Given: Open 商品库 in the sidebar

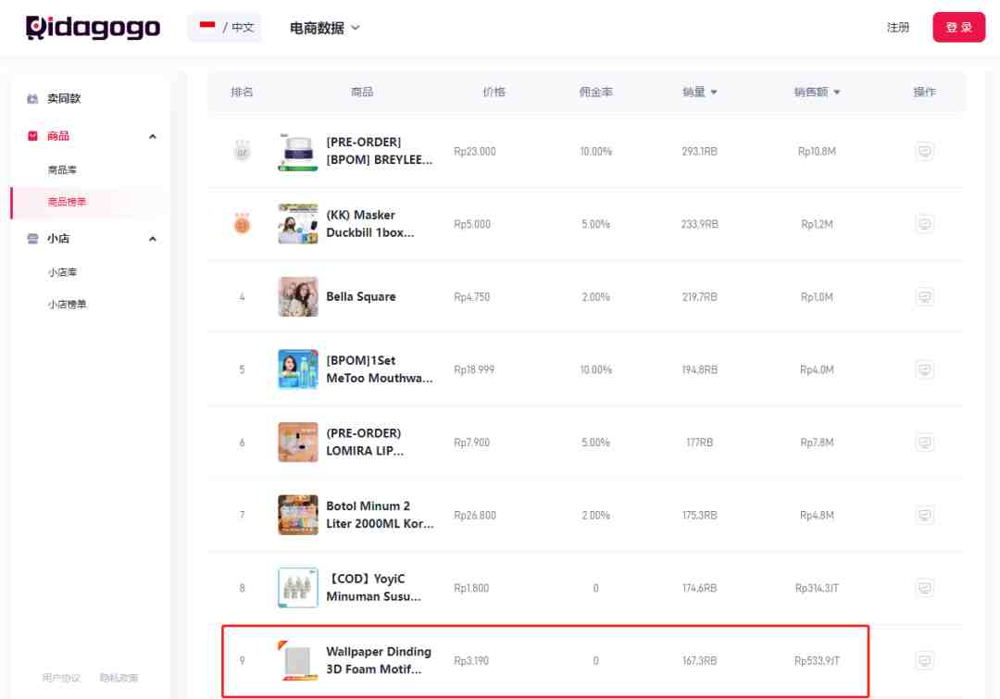Looking at the screenshot, I should click(62, 169).
